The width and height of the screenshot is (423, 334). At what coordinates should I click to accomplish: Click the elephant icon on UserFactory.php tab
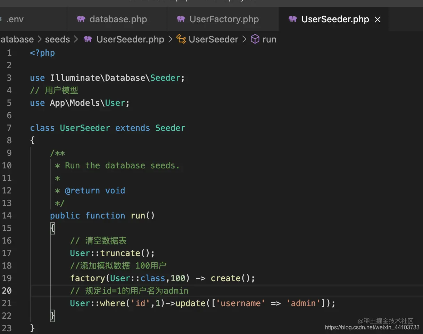tap(181, 19)
